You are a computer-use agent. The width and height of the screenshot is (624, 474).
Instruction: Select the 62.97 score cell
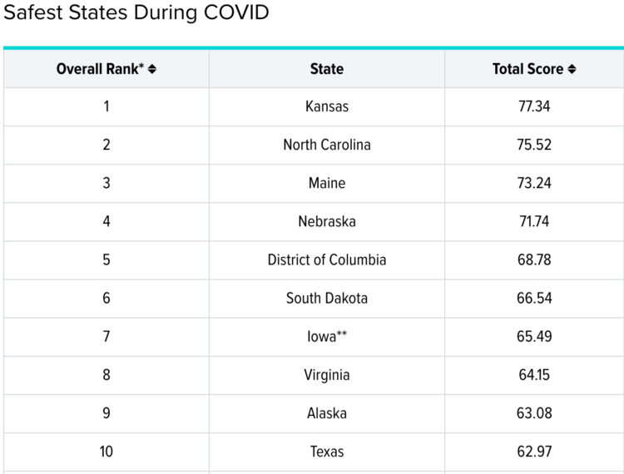[534, 452]
